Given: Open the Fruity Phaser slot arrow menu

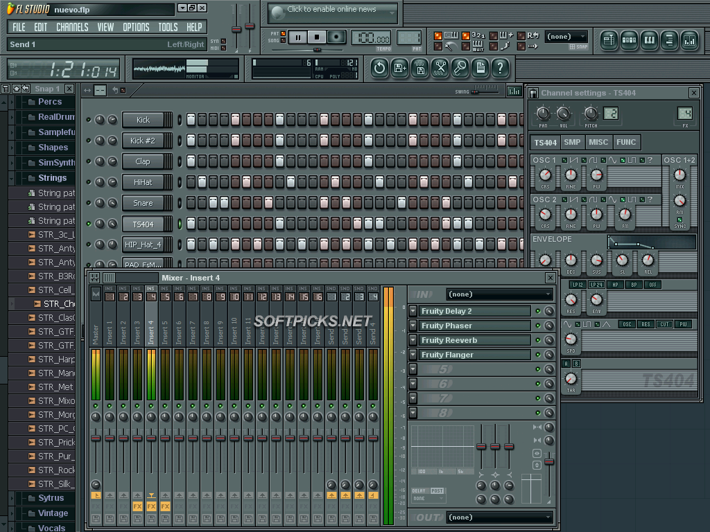Looking at the screenshot, I should [x=413, y=326].
